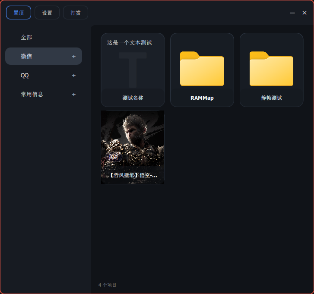This screenshot has width=314, height=294.
Task: Click the plus icon next to 常用信息
Action: coord(74,95)
